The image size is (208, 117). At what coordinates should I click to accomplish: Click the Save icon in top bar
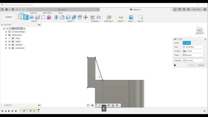coord(13,9)
